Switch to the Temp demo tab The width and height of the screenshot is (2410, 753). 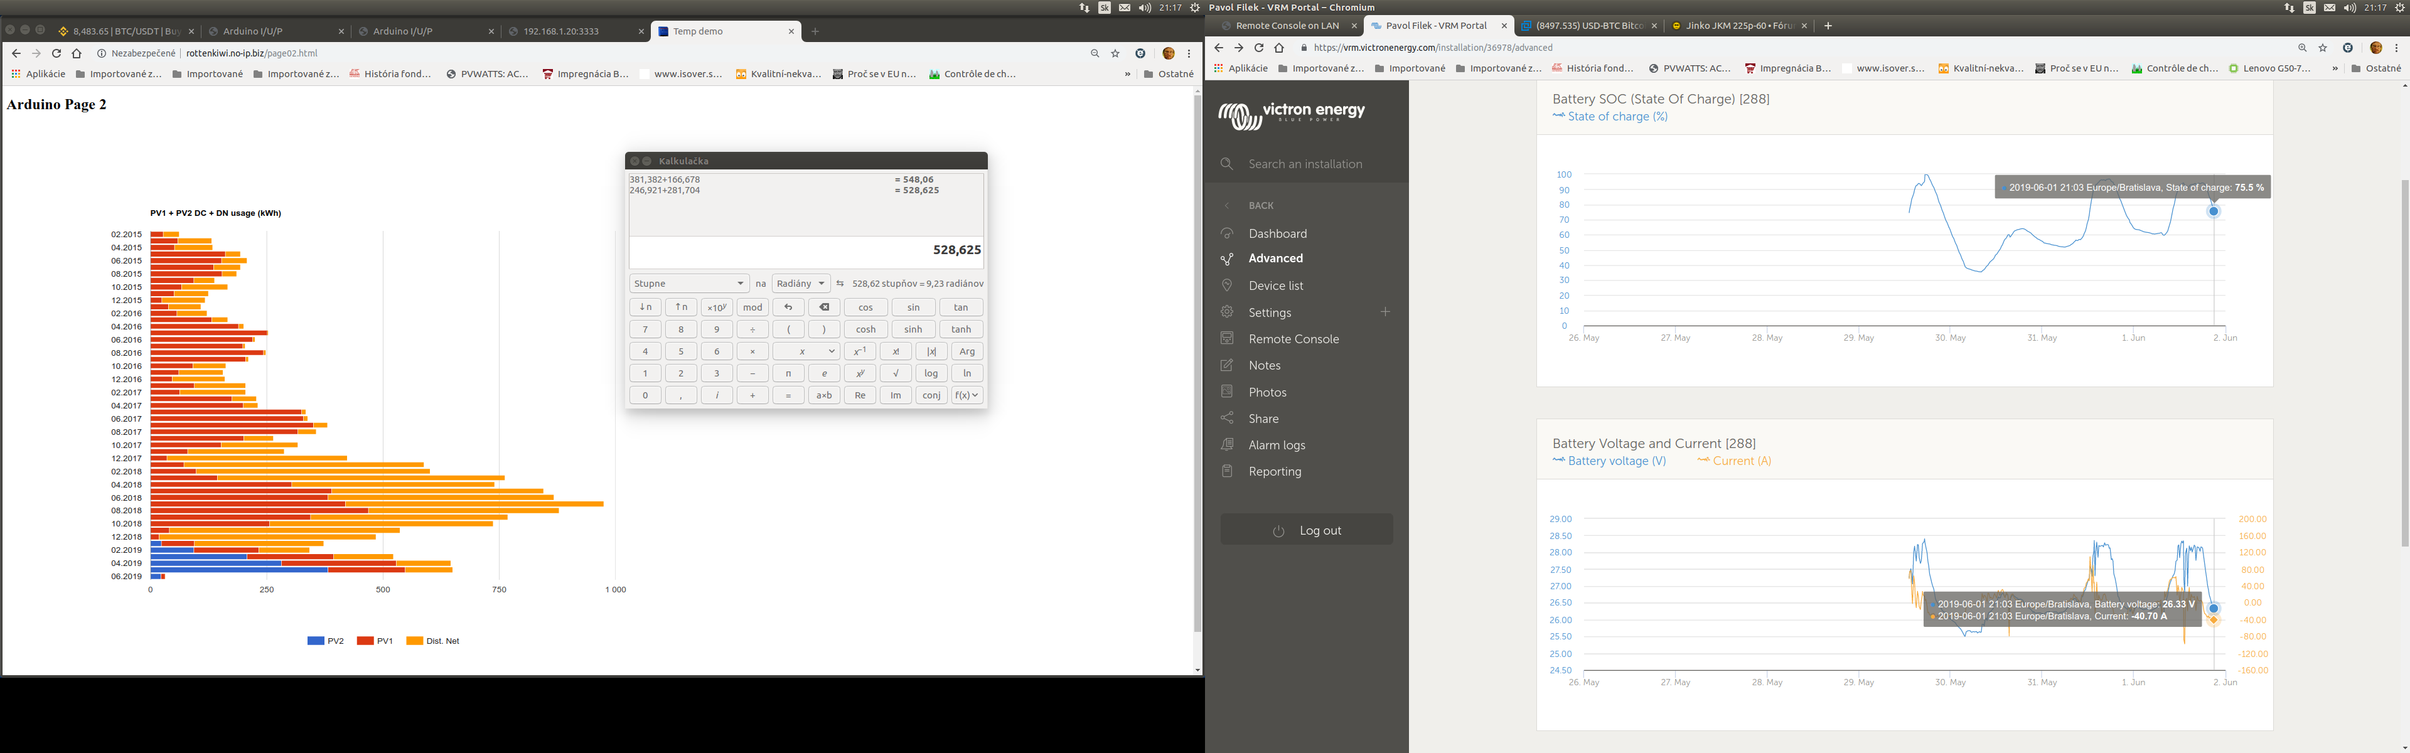coord(697,31)
